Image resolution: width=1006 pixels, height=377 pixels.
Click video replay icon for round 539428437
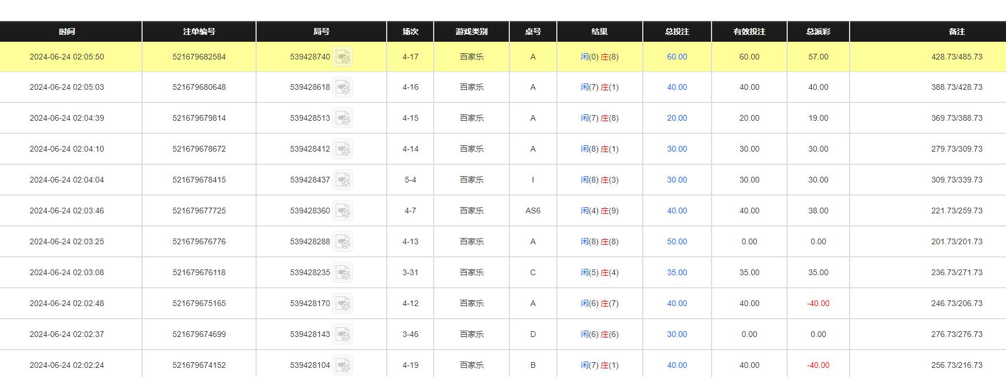coord(343,180)
